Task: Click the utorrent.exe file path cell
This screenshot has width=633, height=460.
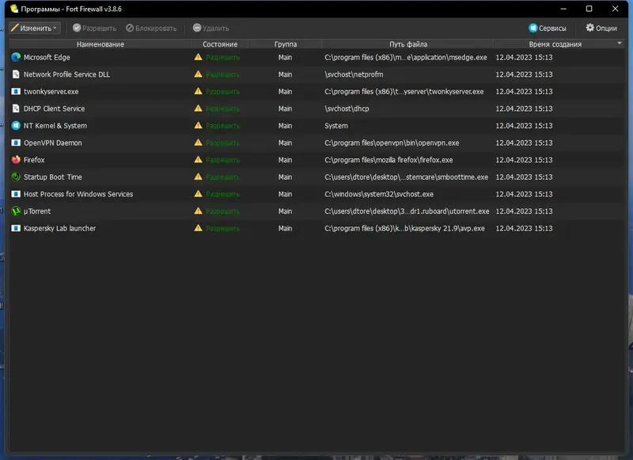Action: pyautogui.click(x=407, y=211)
